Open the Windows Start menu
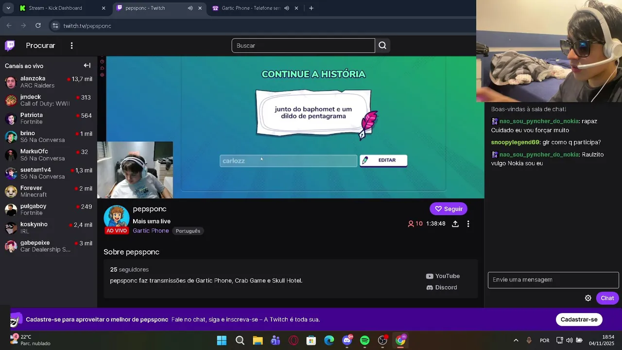Image resolution: width=622 pixels, height=350 pixels. click(x=222, y=340)
